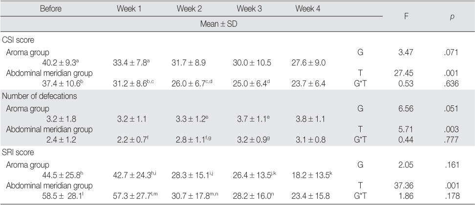The height and width of the screenshot is (205, 475).
Task: Select the 'CSI score' section label
Action: (18, 39)
